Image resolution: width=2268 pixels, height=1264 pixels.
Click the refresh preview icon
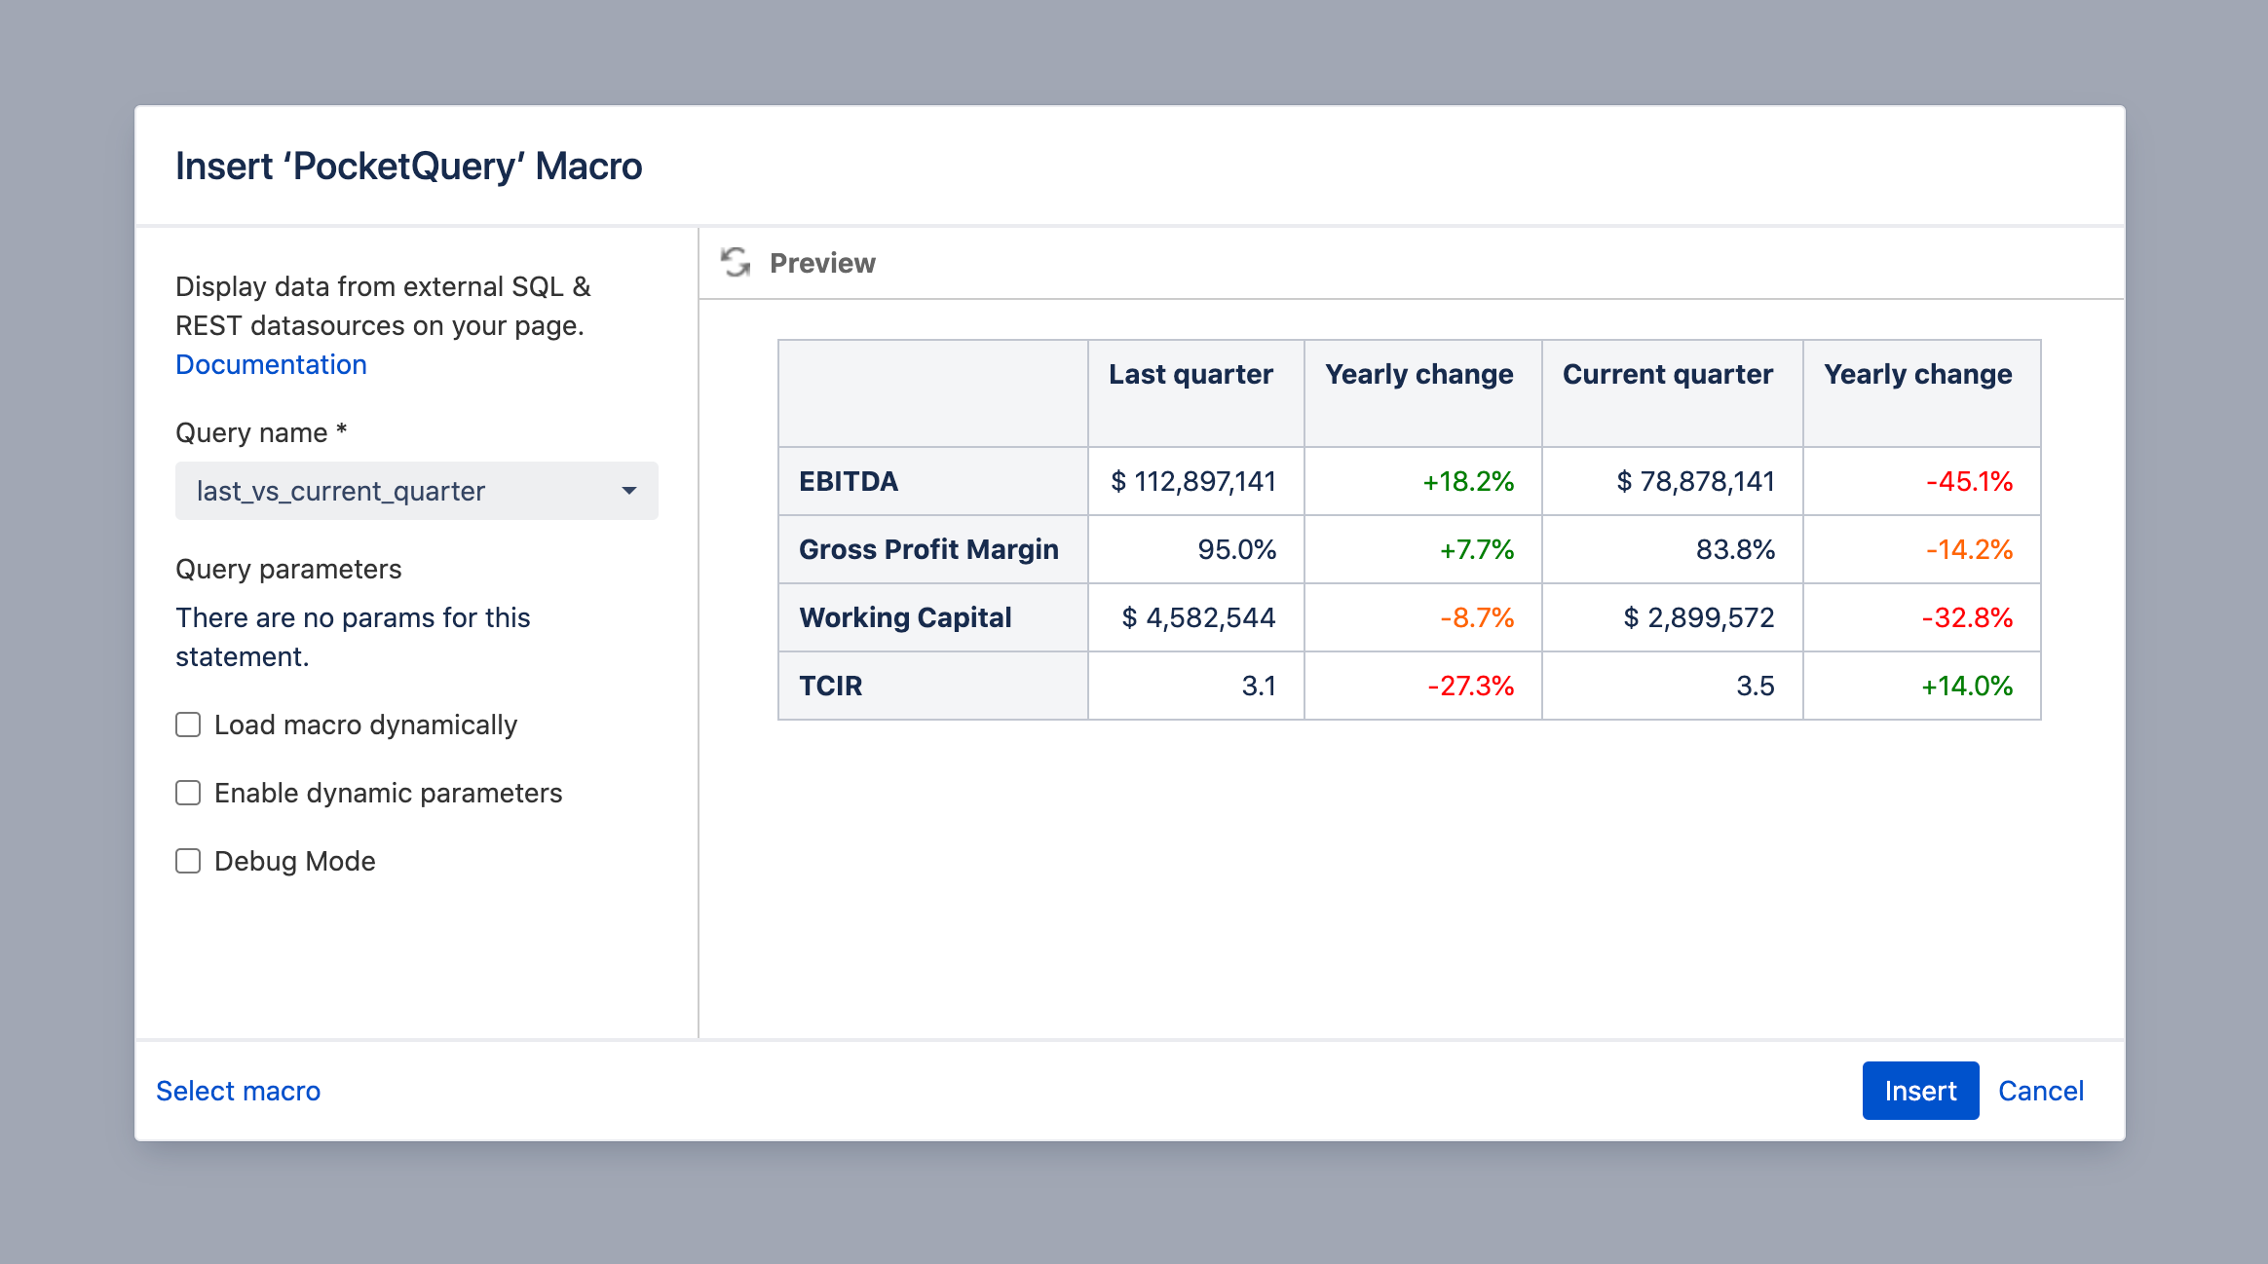[736, 263]
